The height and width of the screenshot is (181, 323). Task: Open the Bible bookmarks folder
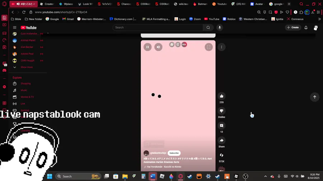pos(16,19)
